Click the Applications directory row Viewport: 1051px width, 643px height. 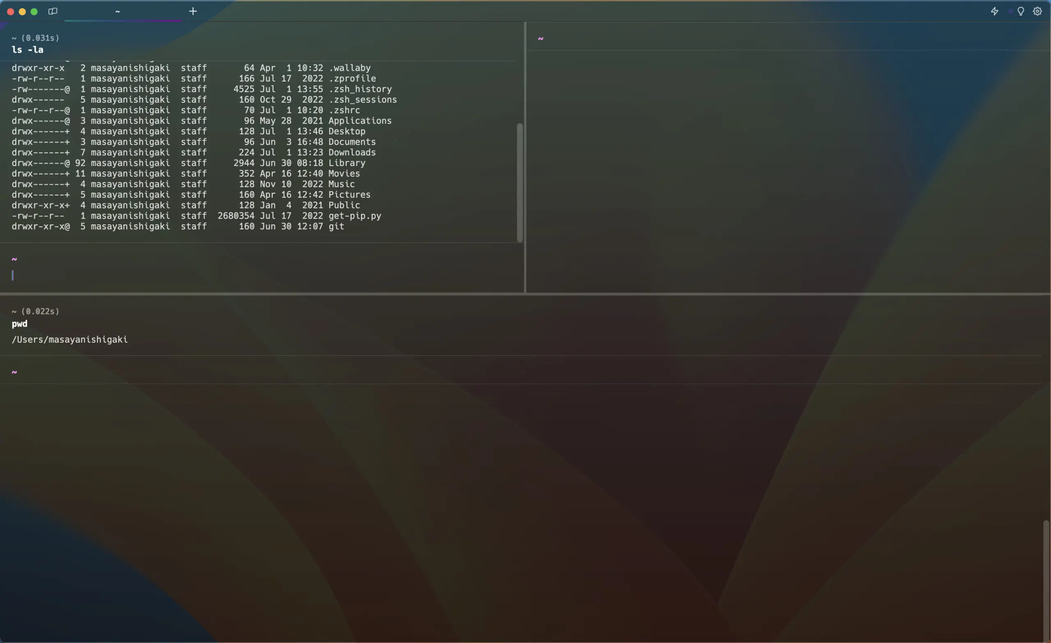[x=202, y=121]
